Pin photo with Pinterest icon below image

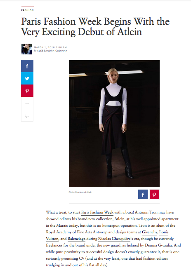click(154, 195)
